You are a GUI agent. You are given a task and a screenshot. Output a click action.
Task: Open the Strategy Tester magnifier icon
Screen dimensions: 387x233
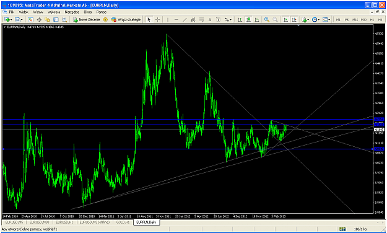(64, 19)
